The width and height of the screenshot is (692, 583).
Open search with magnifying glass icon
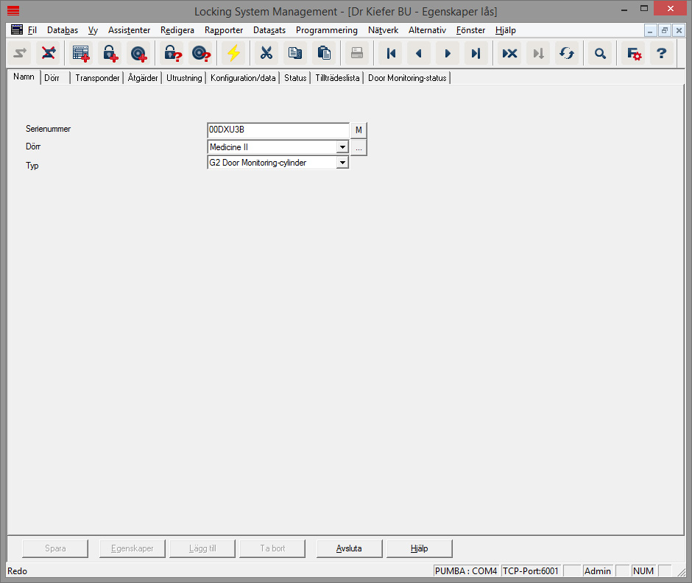[x=601, y=53]
